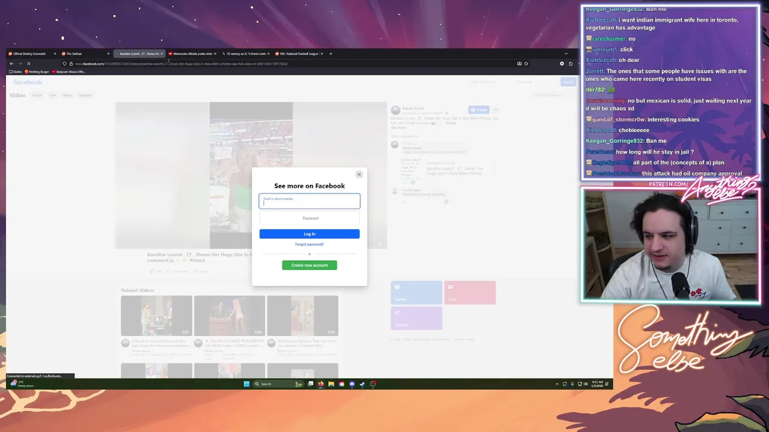Open the Windows Start menu
769x432 pixels.
point(246,384)
